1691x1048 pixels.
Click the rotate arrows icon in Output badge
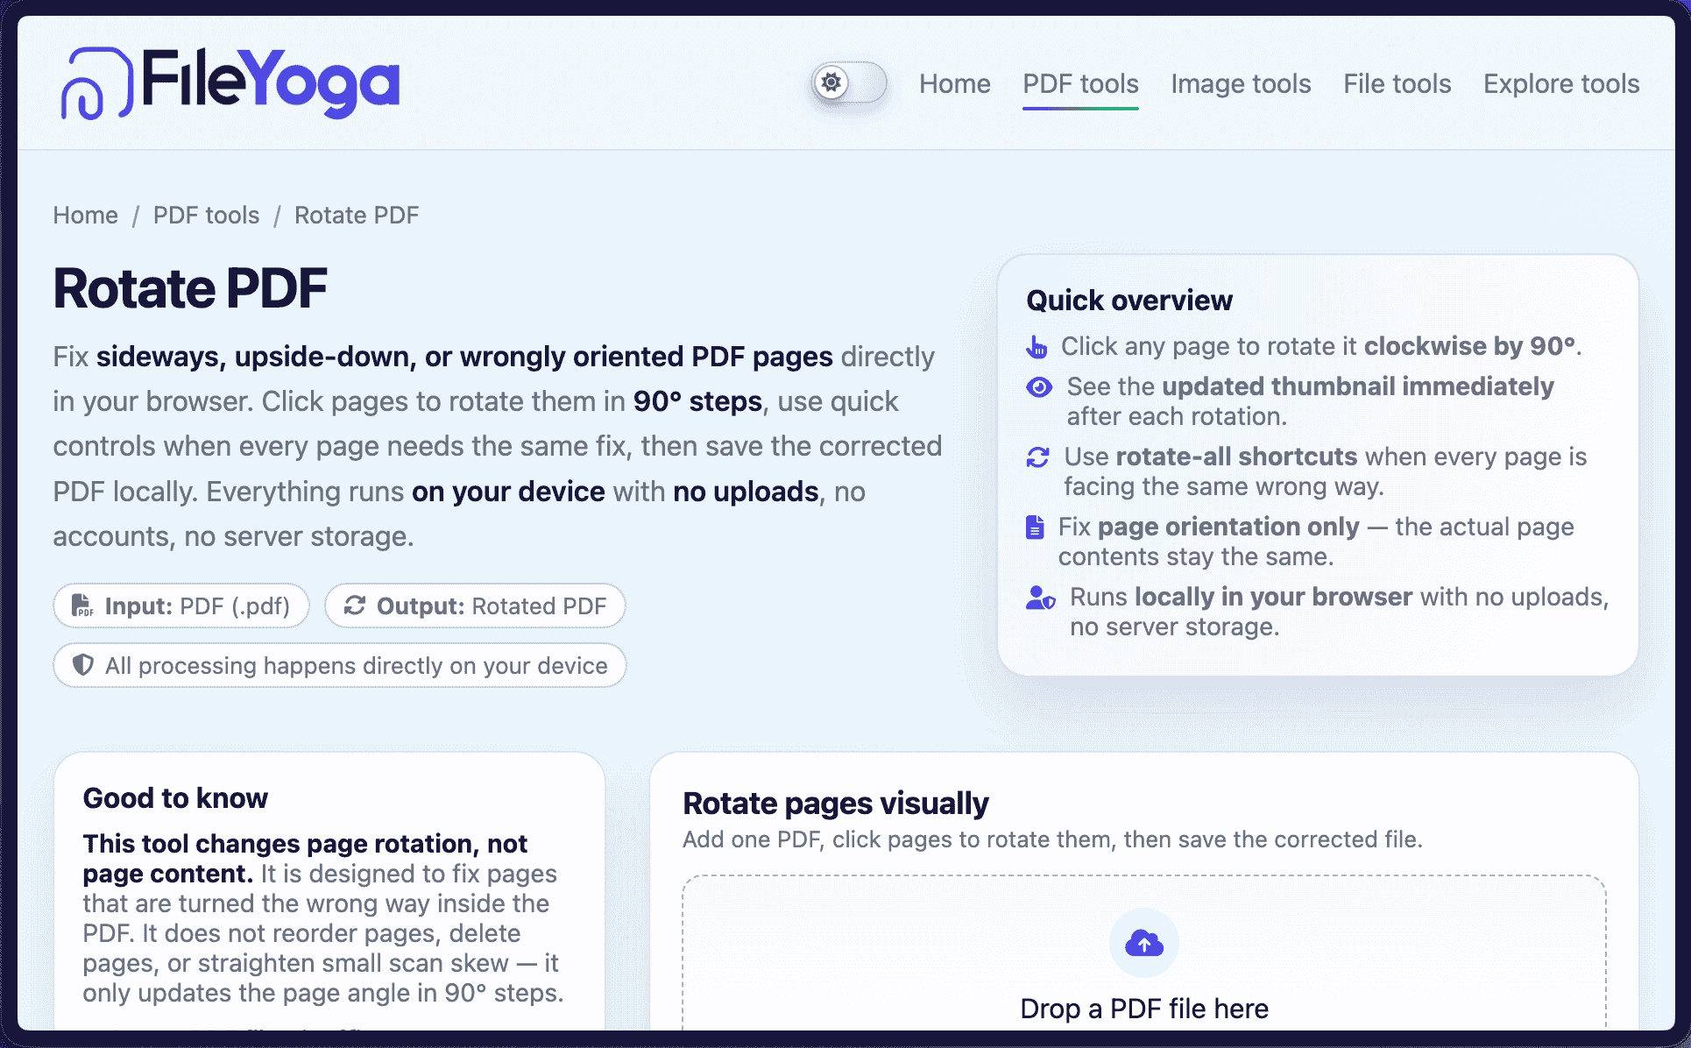pos(354,605)
